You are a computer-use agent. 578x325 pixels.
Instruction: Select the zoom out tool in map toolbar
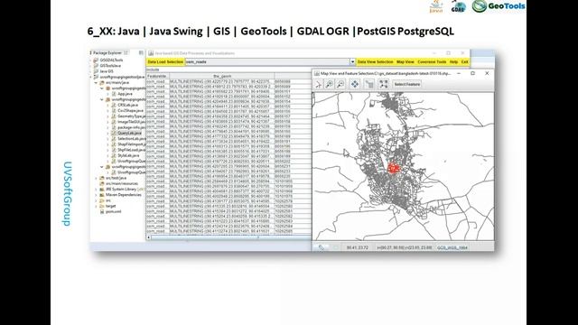click(340, 84)
